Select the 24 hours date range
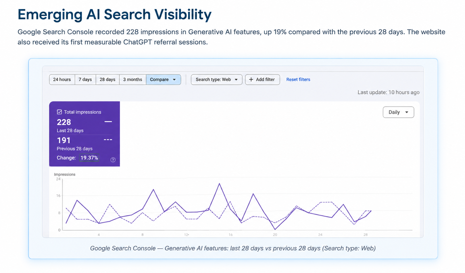This screenshot has height=273, width=465. 62,80
